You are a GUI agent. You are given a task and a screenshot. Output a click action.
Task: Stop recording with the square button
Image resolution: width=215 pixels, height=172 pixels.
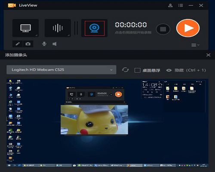[x=163, y=29]
